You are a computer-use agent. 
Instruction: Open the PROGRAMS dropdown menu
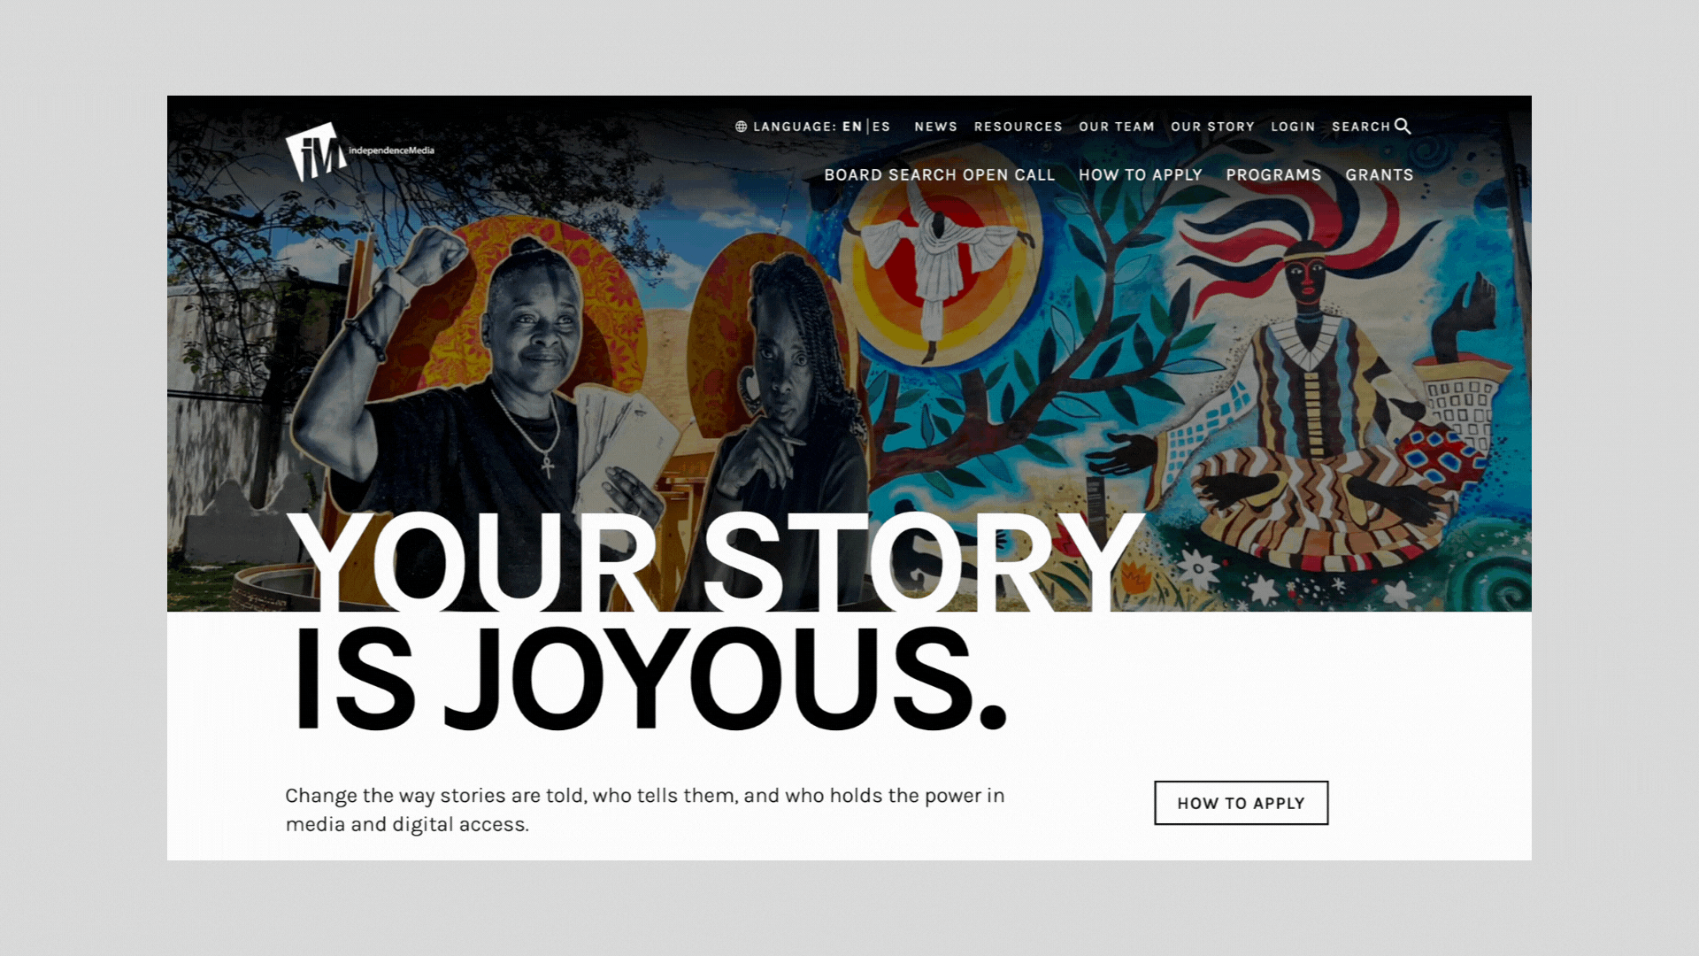click(x=1273, y=175)
